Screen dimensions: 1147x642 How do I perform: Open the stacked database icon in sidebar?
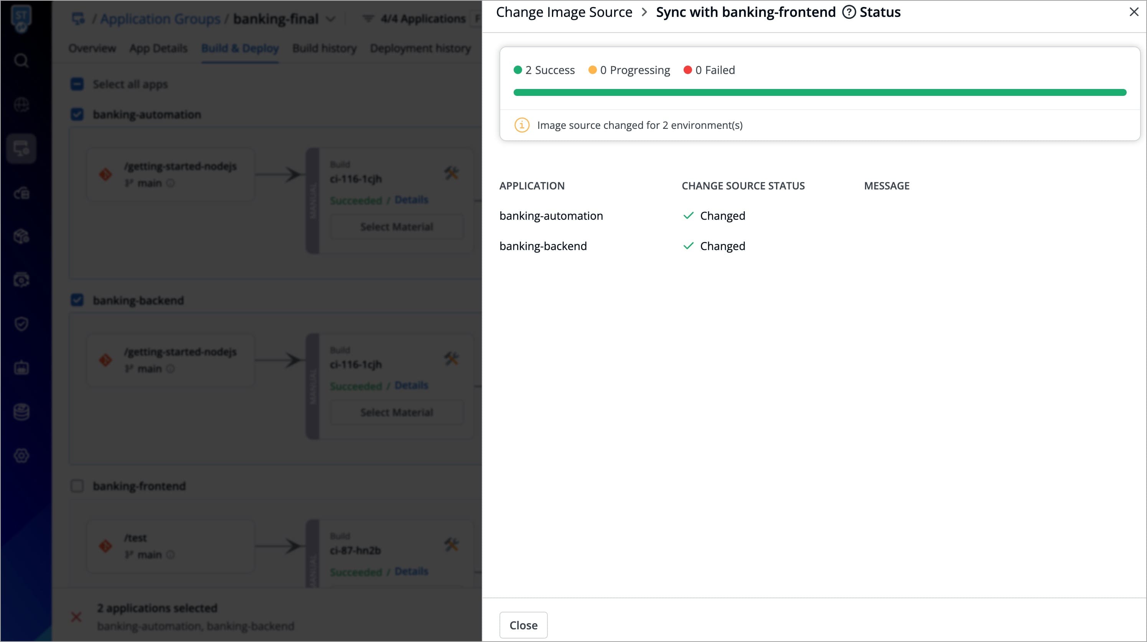point(21,412)
